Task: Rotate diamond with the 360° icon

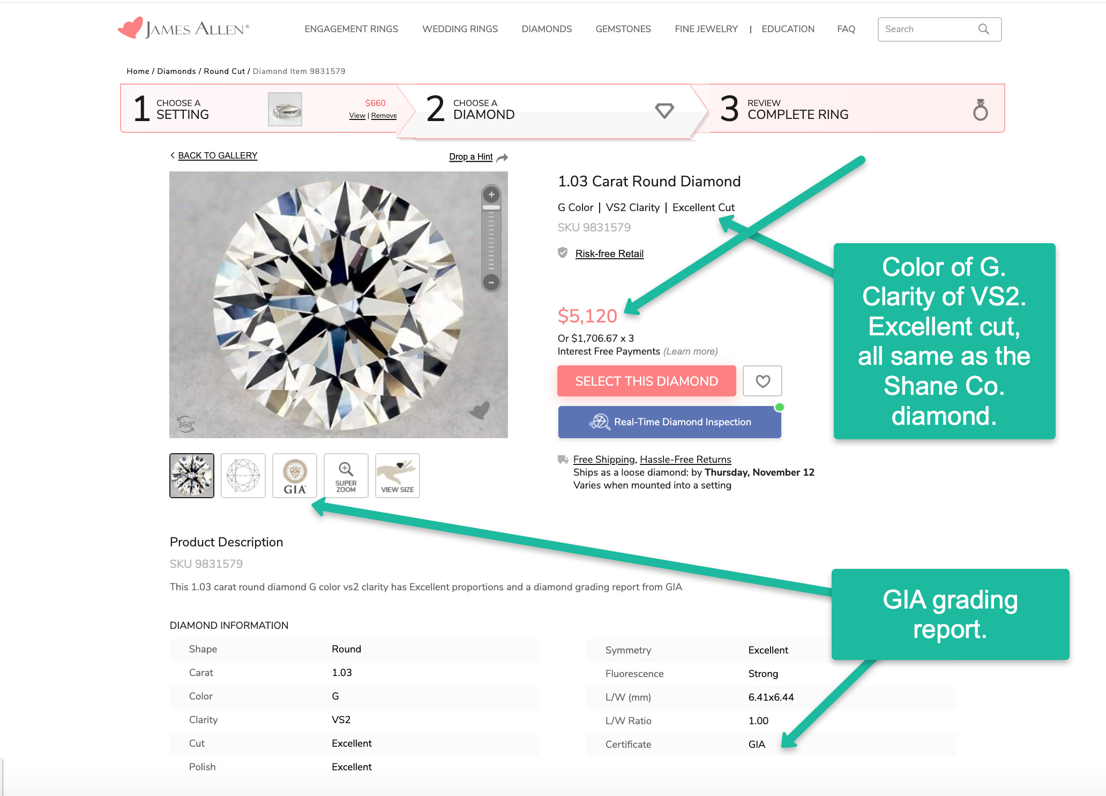Action: tap(186, 424)
